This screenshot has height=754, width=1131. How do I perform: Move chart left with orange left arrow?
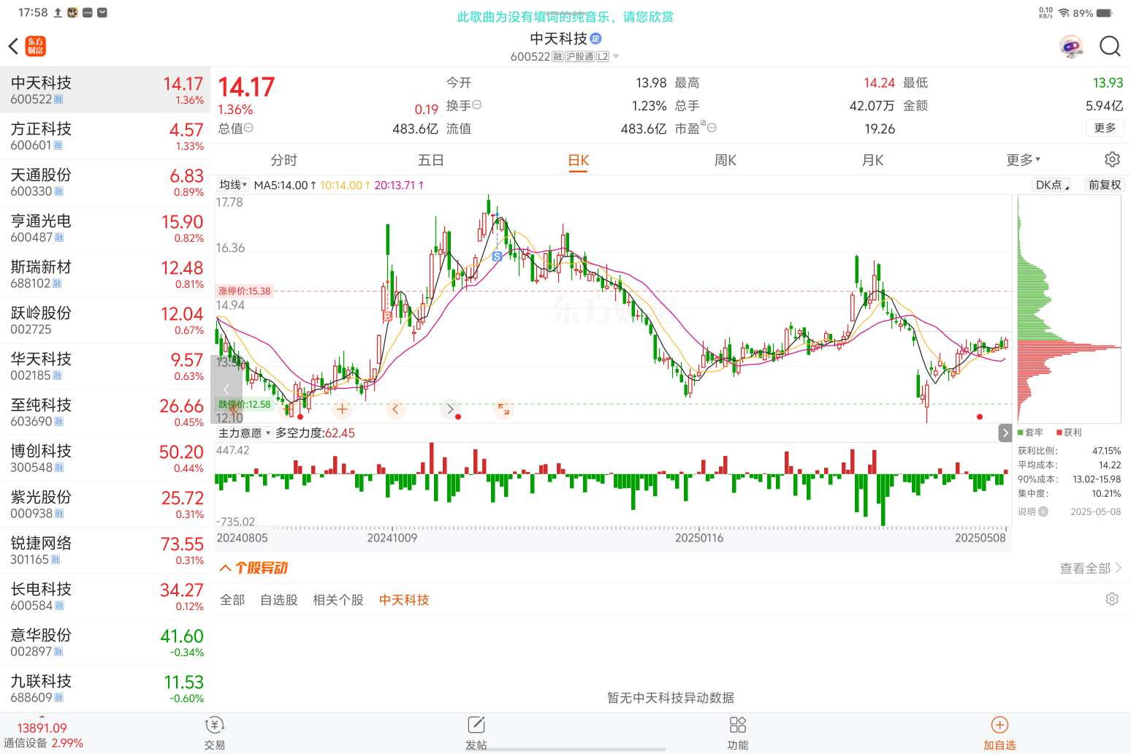click(395, 409)
